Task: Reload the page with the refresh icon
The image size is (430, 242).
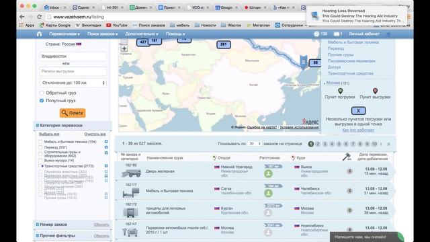Action: coord(39,17)
